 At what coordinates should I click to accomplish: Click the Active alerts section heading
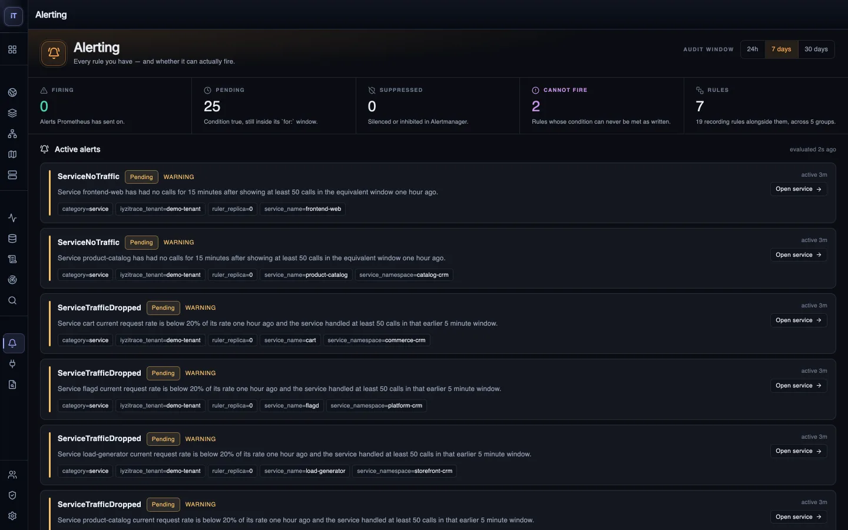pyautogui.click(x=77, y=150)
